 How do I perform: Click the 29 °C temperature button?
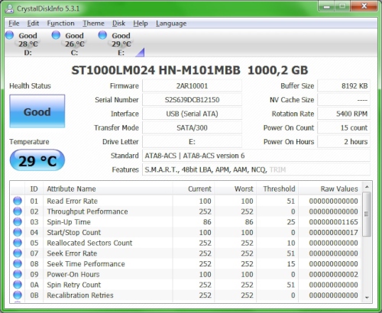pyautogui.click(x=37, y=160)
